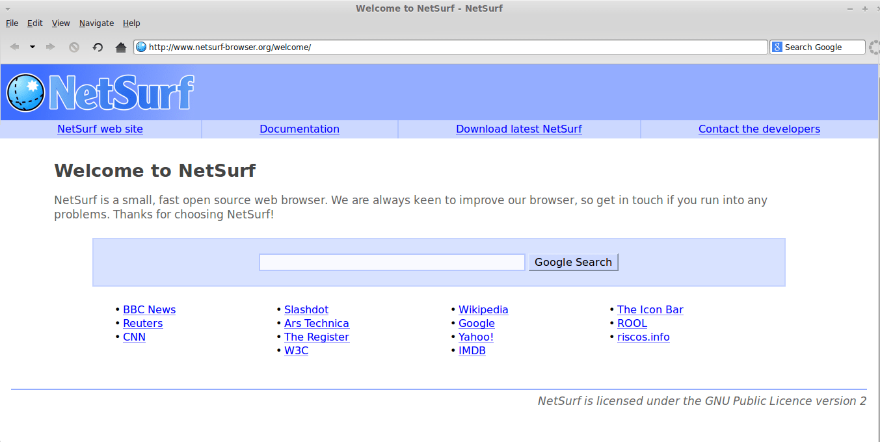Follow the Wikipedia link
The image size is (880, 442).
click(483, 309)
